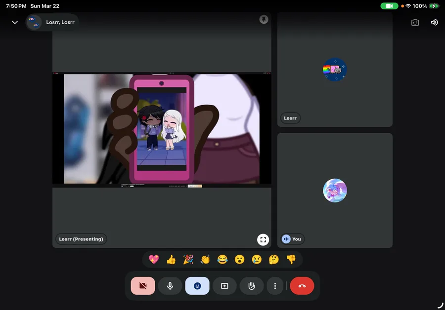Tap the shared presentation video
This screenshot has width=445, height=310.
(162, 129)
